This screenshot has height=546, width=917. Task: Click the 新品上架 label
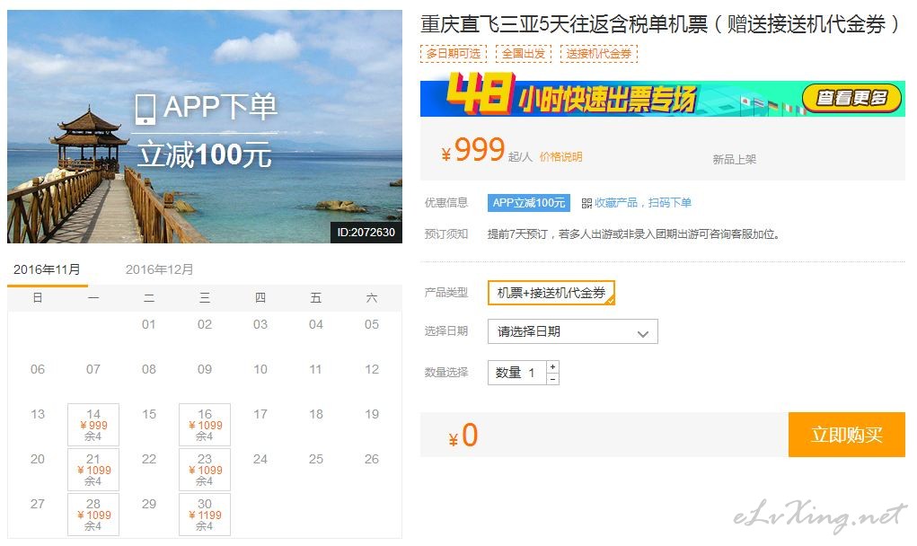pyautogui.click(x=734, y=159)
